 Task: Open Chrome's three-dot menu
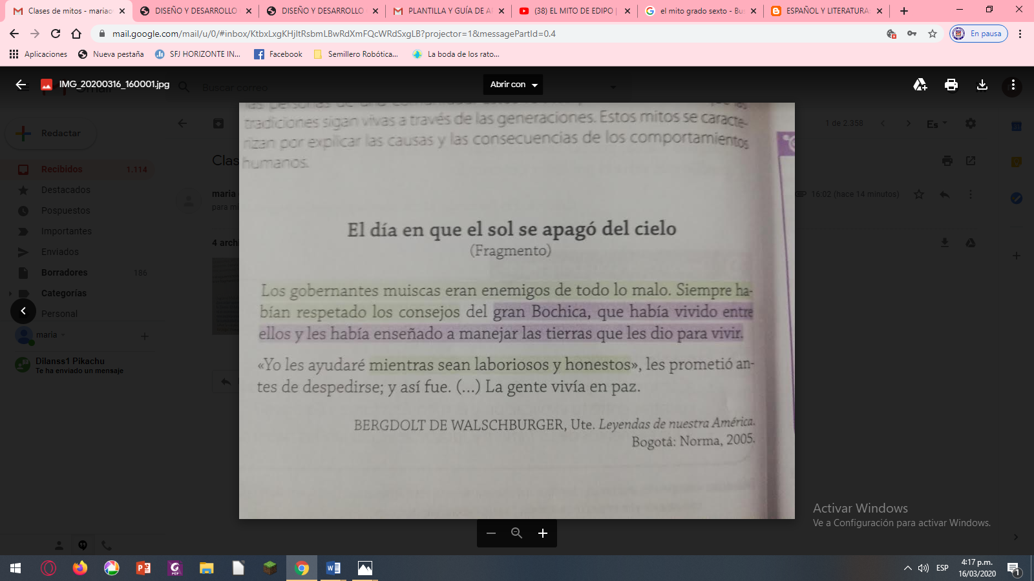pos(1020,34)
